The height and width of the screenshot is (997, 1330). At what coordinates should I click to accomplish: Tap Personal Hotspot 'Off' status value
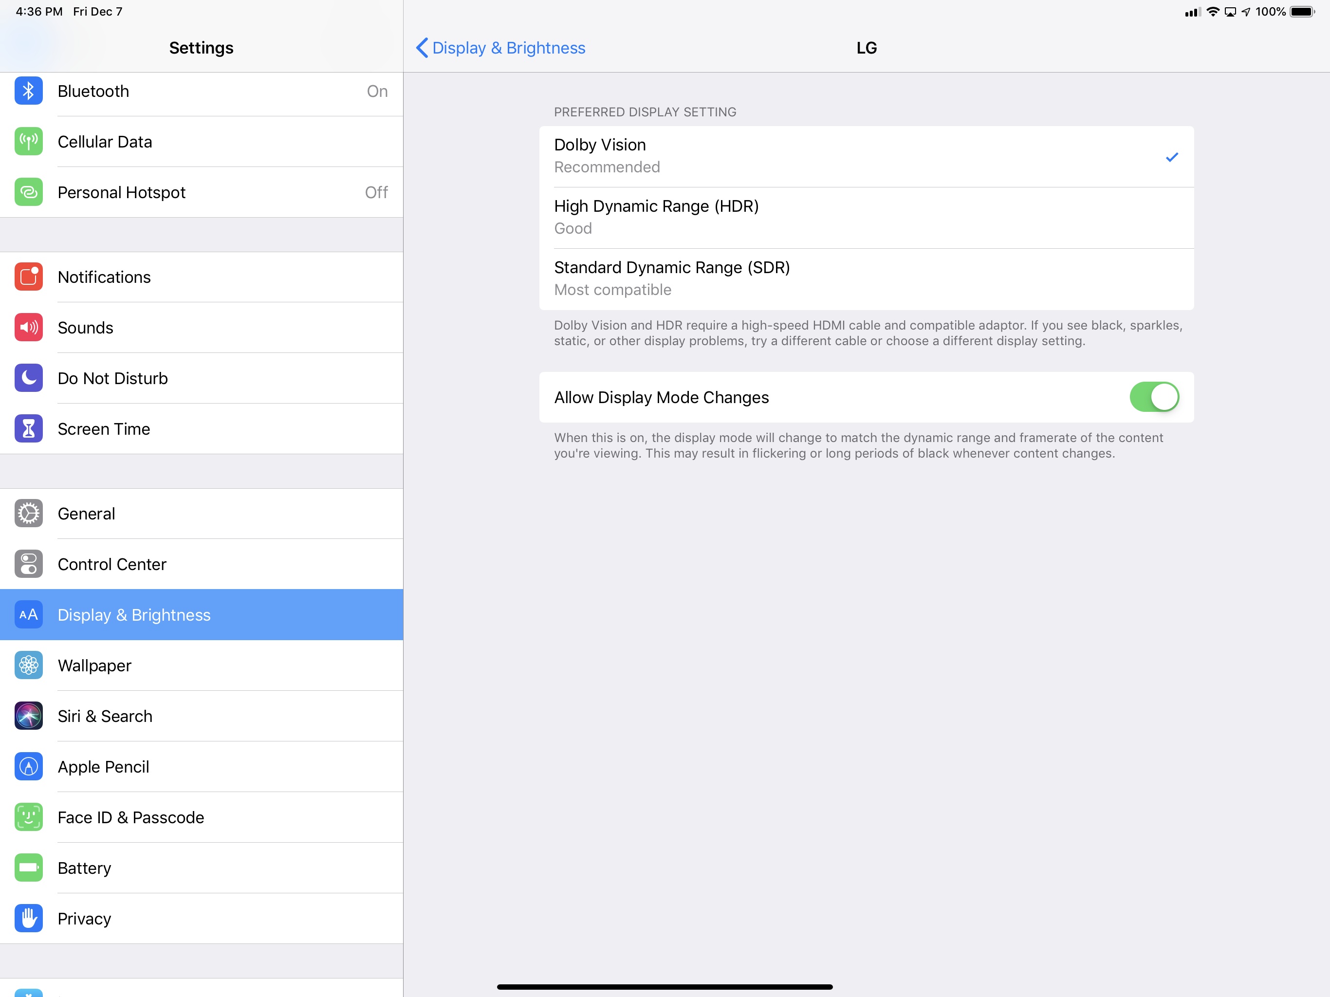(x=376, y=192)
